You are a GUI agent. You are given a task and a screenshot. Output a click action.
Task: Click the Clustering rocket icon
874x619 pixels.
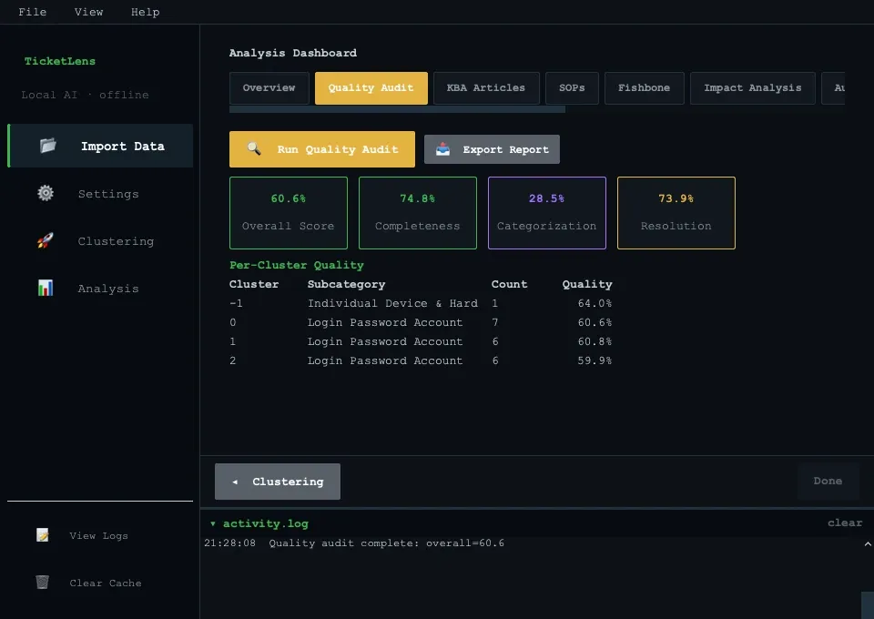click(x=46, y=240)
